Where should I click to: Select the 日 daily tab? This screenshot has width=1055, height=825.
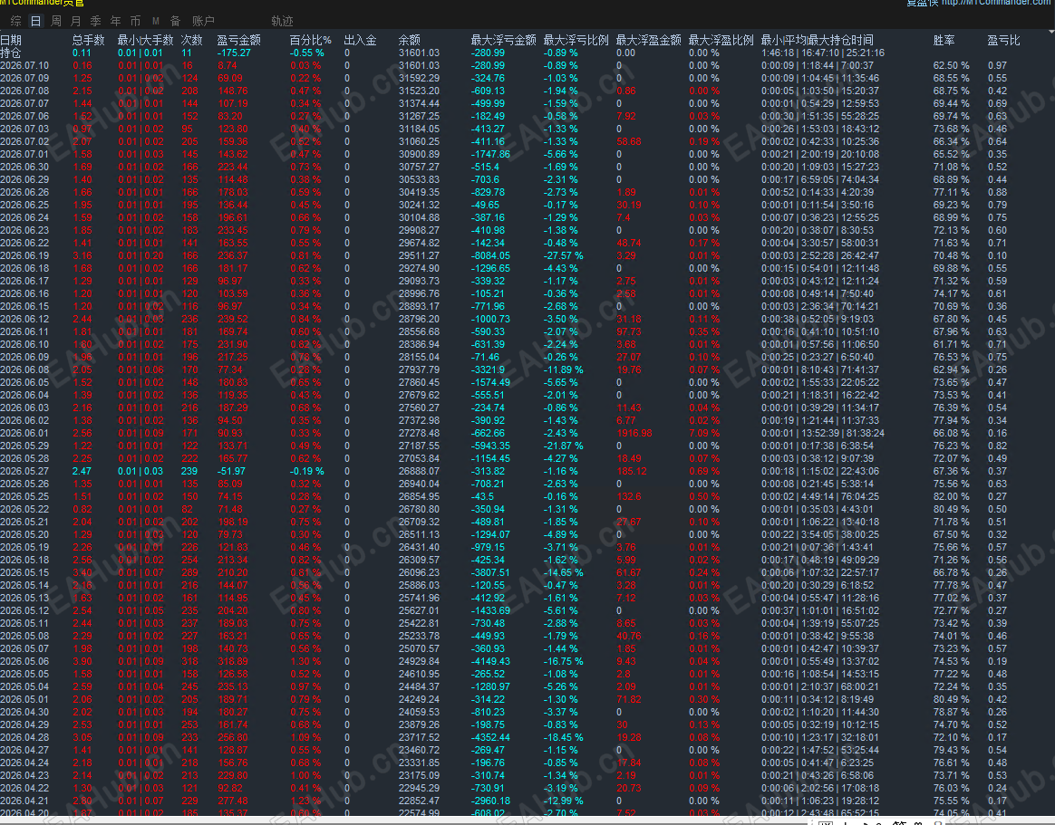point(35,22)
